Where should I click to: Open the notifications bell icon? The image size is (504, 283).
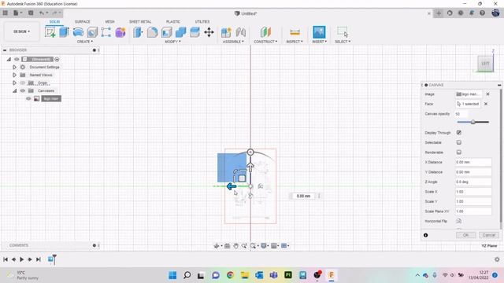click(x=472, y=13)
